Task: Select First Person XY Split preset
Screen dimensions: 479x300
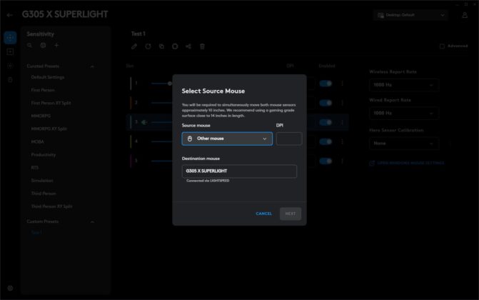Action: tap(51, 103)
